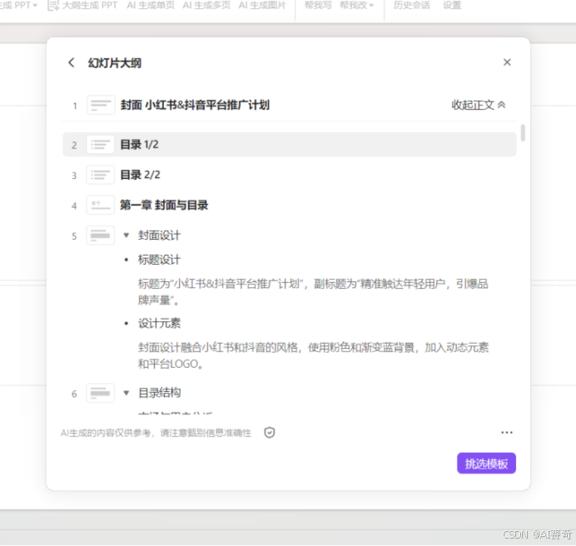Click the slide 6 目录结构 layout icon

(x=101, y=393)
